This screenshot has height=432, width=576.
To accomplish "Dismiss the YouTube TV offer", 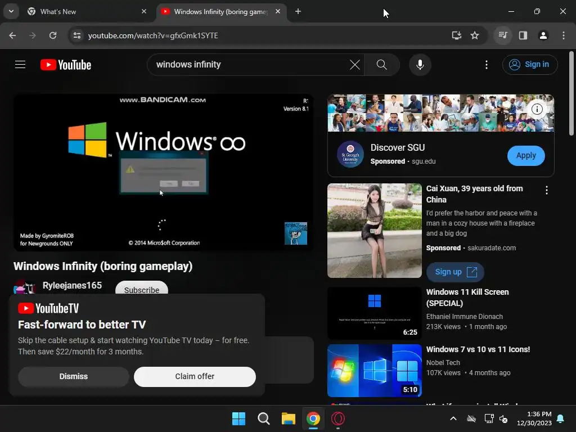I will [x=74, y=376].
